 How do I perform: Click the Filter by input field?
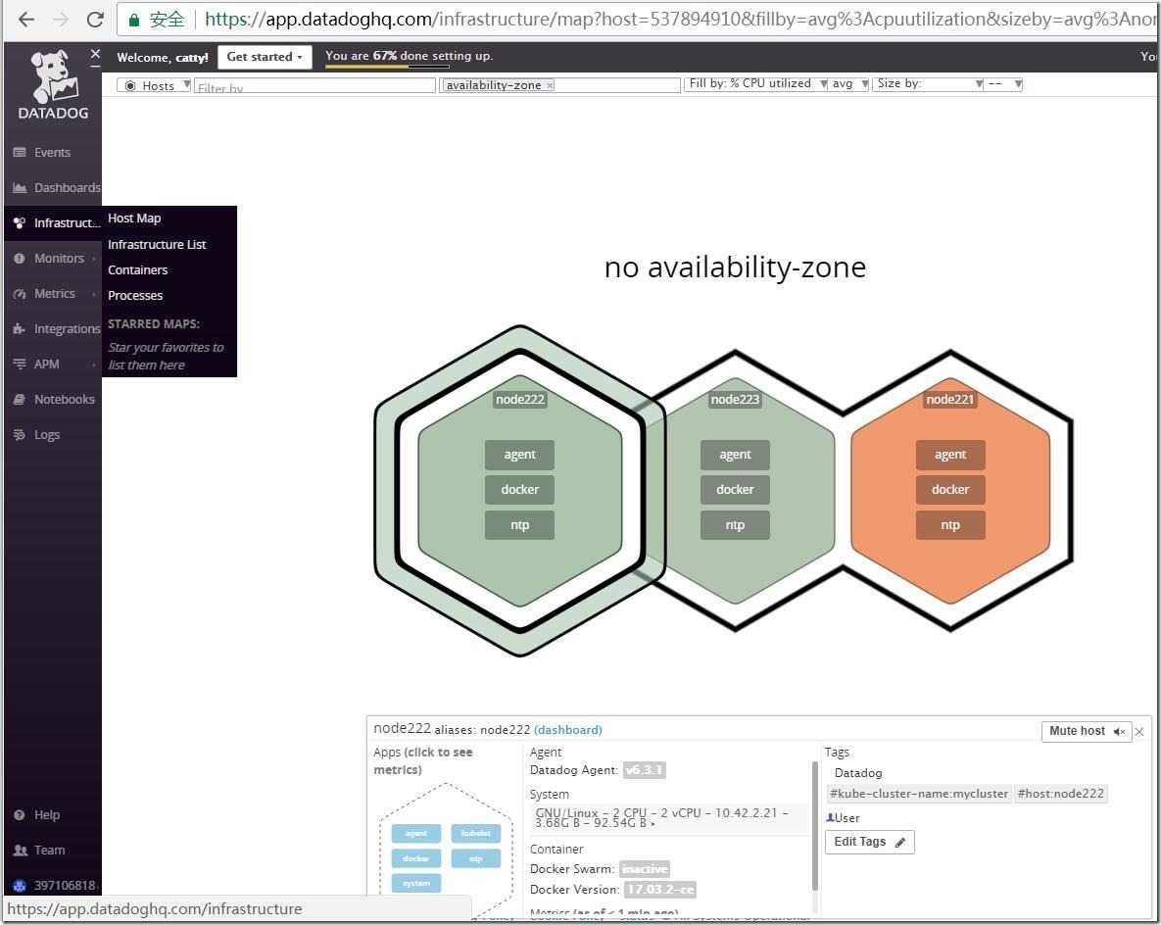click(314, 86)
